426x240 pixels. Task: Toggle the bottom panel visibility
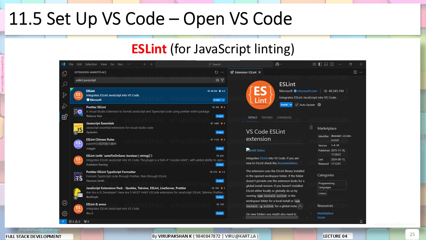tap(326, 64)
